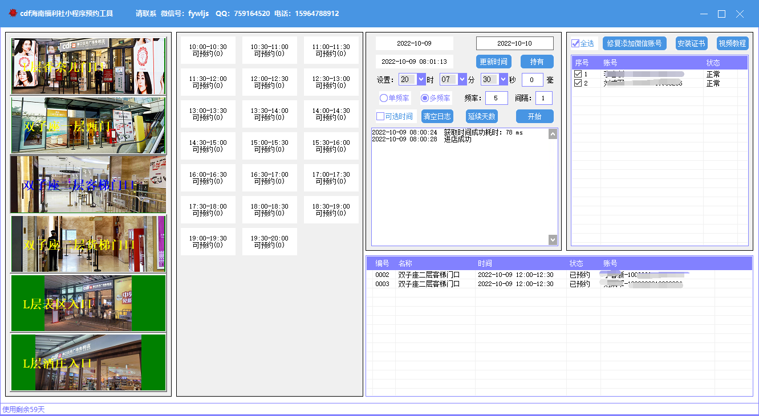The width and height of the screenshot is (759, 416).
Task: Select the 多频率 radio button
Action: (436, 98)
